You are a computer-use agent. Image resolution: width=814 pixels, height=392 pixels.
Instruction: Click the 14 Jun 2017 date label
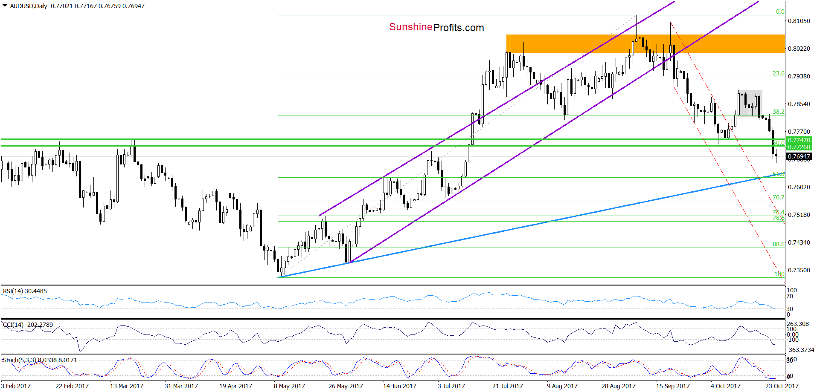[400, 386]
